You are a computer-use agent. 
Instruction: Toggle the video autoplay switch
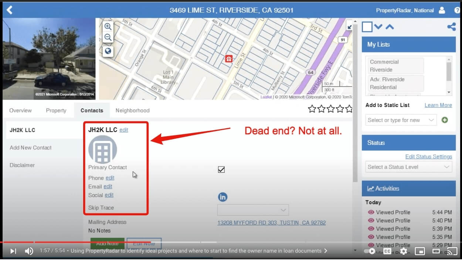[370, 251]
